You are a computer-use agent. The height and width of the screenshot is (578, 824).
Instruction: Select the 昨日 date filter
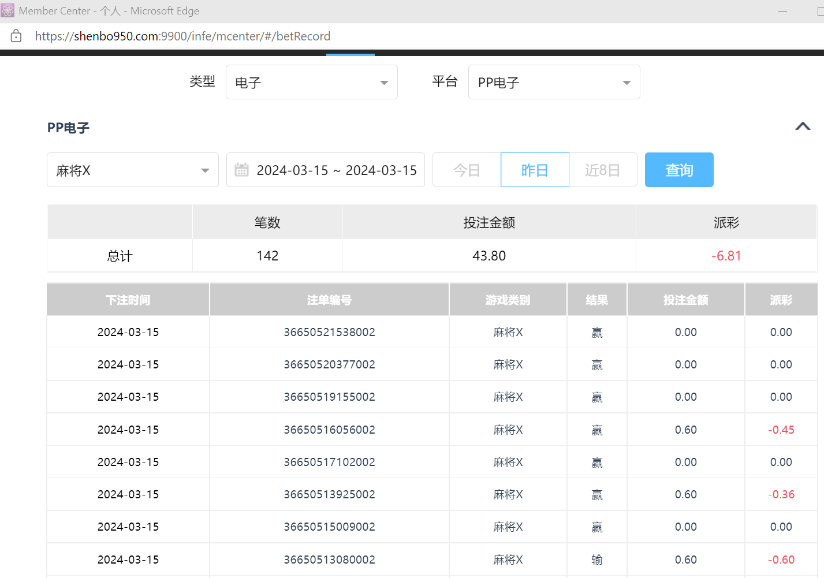click(x=535, y=170)
